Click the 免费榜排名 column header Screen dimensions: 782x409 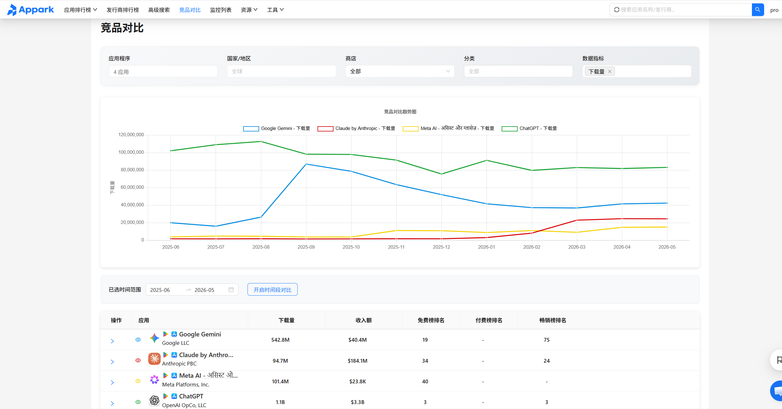[x=431, y=320]
